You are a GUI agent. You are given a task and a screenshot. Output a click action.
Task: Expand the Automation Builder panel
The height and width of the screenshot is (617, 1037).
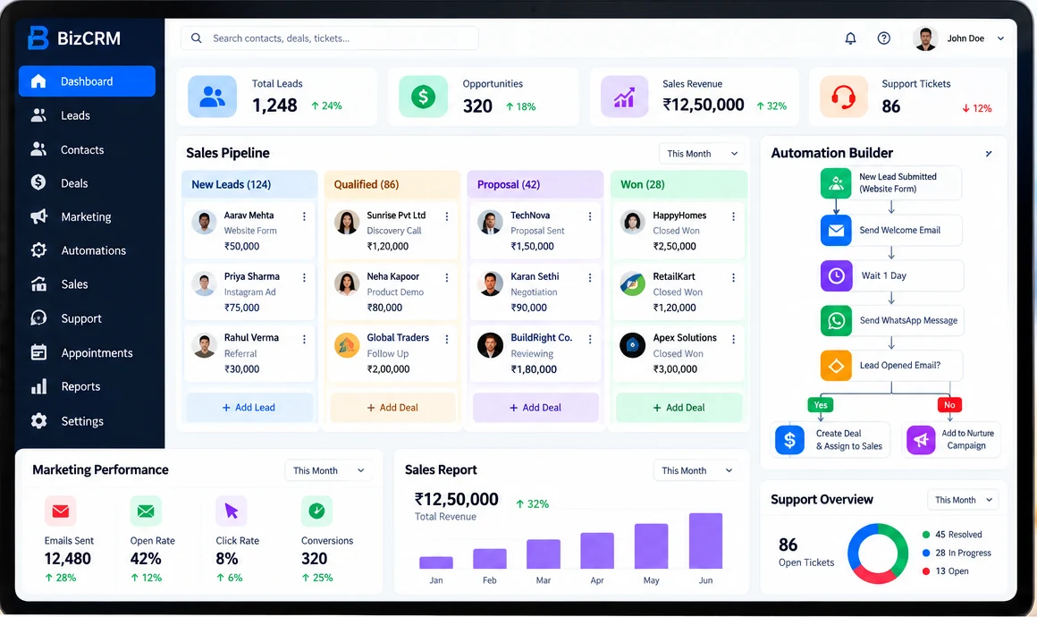point(989,154)
